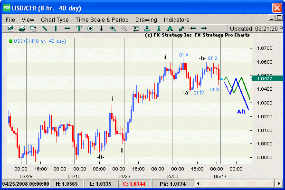Click the crop scale toolbar icon

(136, 28)
